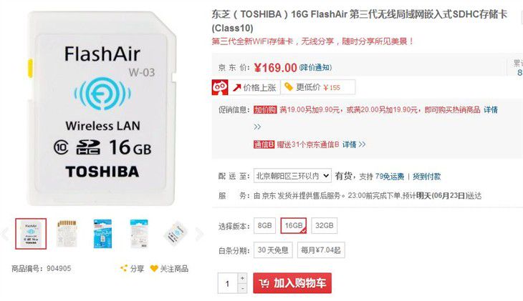Click the heart icon to follow product
523x301 pixels.
(x=154, y=268)
